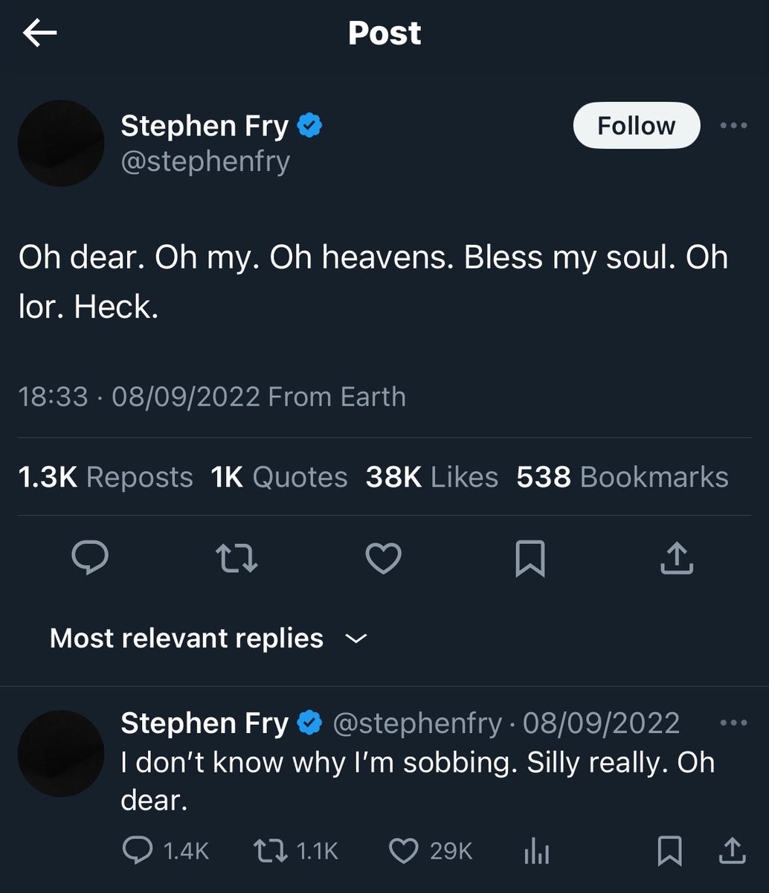Share the main post
Screen dimensions: 769x893
click(677, 557)
